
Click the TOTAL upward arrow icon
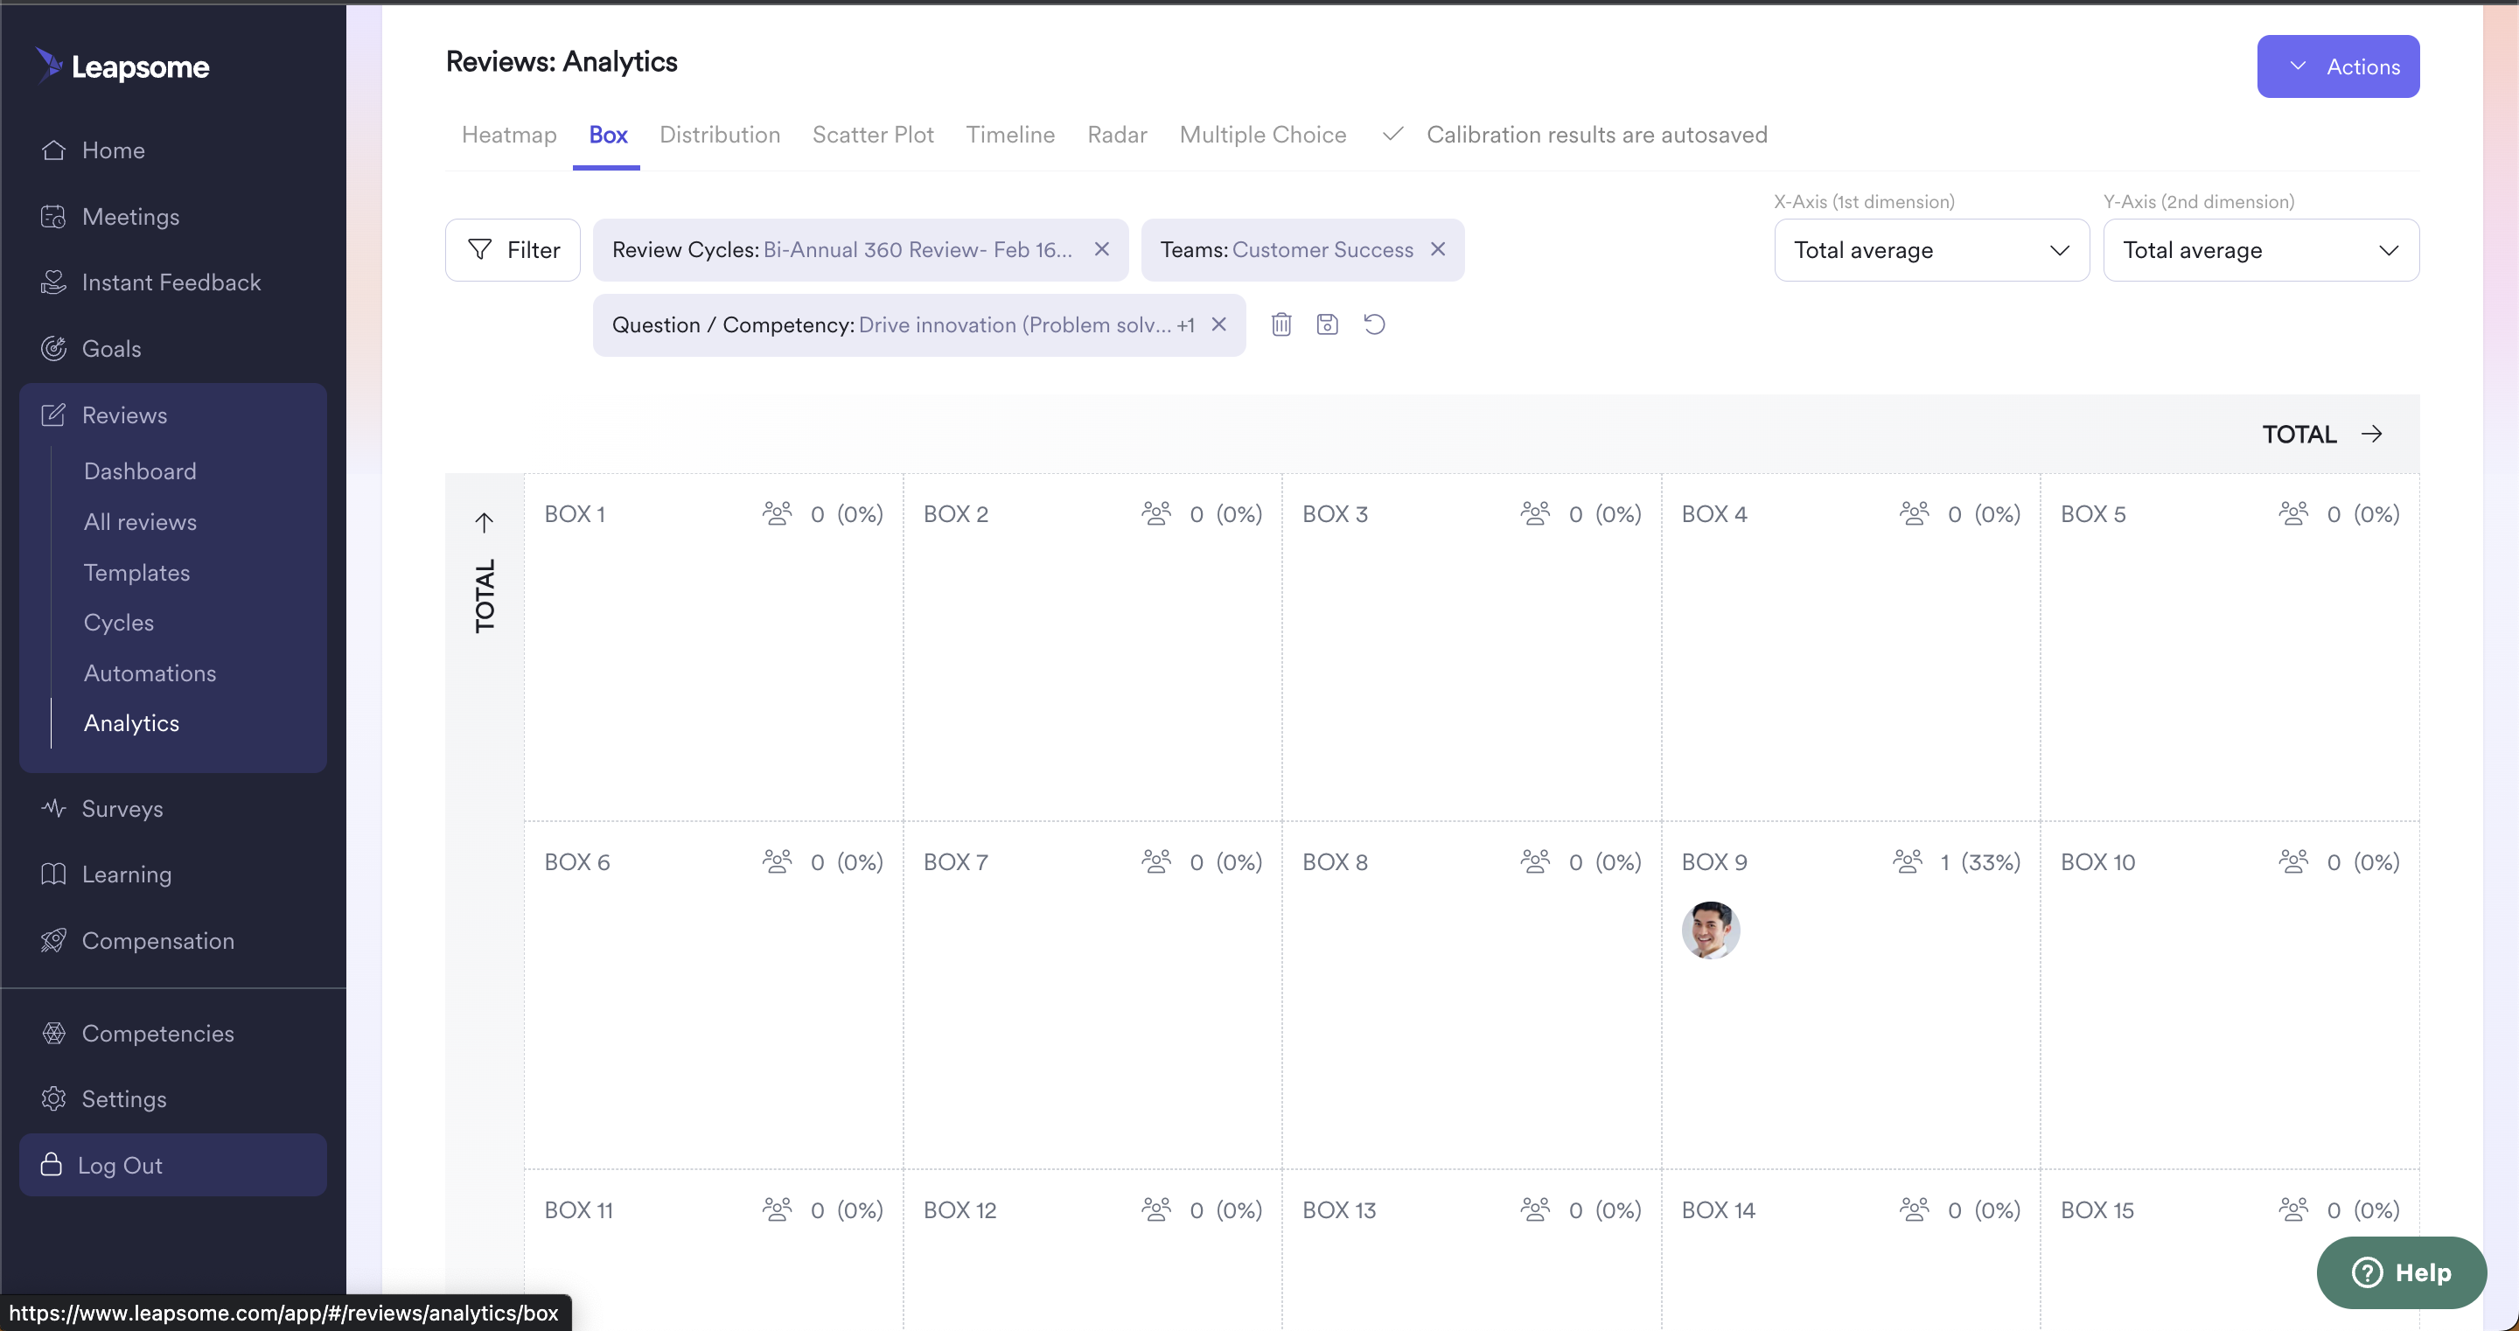[x=484, y=521]
